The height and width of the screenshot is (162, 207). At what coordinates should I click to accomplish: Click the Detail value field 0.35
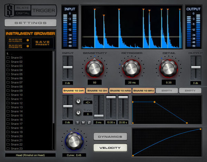click(169, 83)
